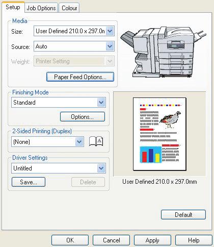The height and width of the screenshot is (247, 214).
Task: Open the media Size dropdown arrow
Action: coord(110,31)
